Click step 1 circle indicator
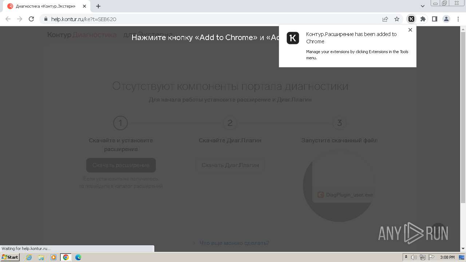This screenshot has height=262, width=466. pyautogui.click(x=121, y=123)
